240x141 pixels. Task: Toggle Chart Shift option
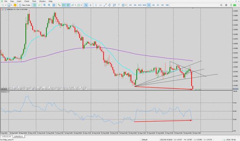[68, 5]
